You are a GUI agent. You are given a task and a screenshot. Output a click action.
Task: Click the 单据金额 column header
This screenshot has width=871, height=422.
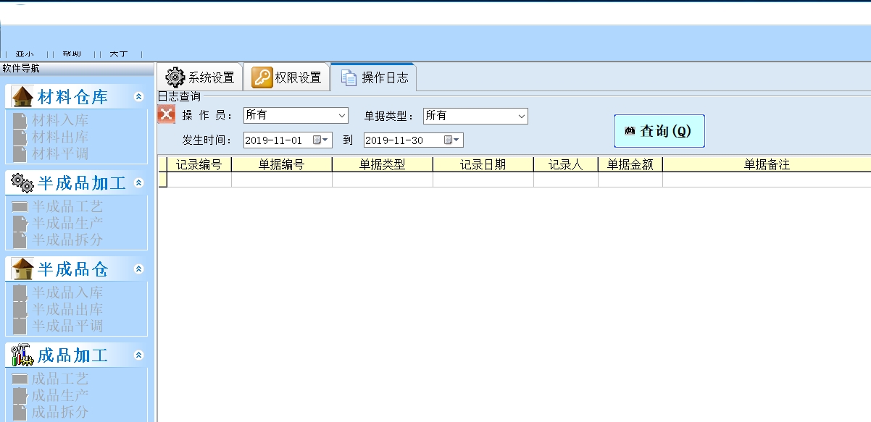630,164
